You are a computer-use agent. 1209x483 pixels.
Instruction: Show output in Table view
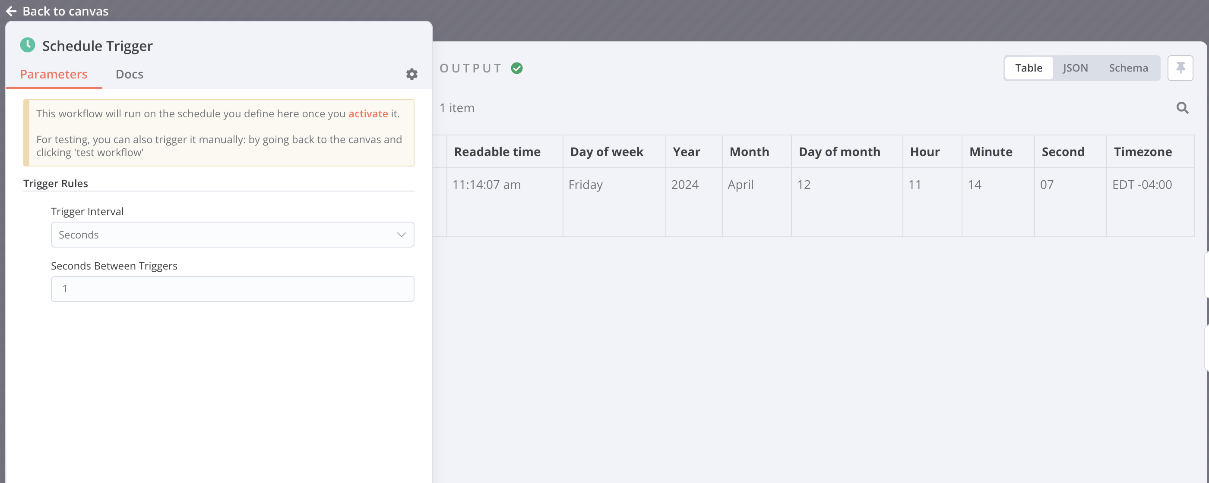click(1029, 68)
